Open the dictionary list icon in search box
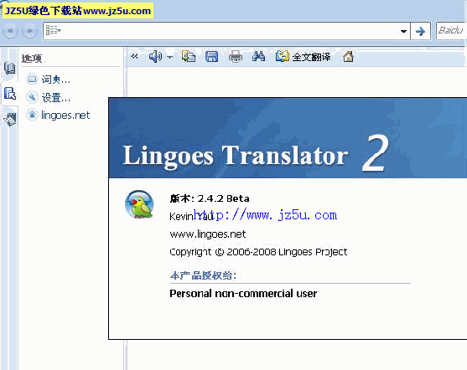 point(54,30)
